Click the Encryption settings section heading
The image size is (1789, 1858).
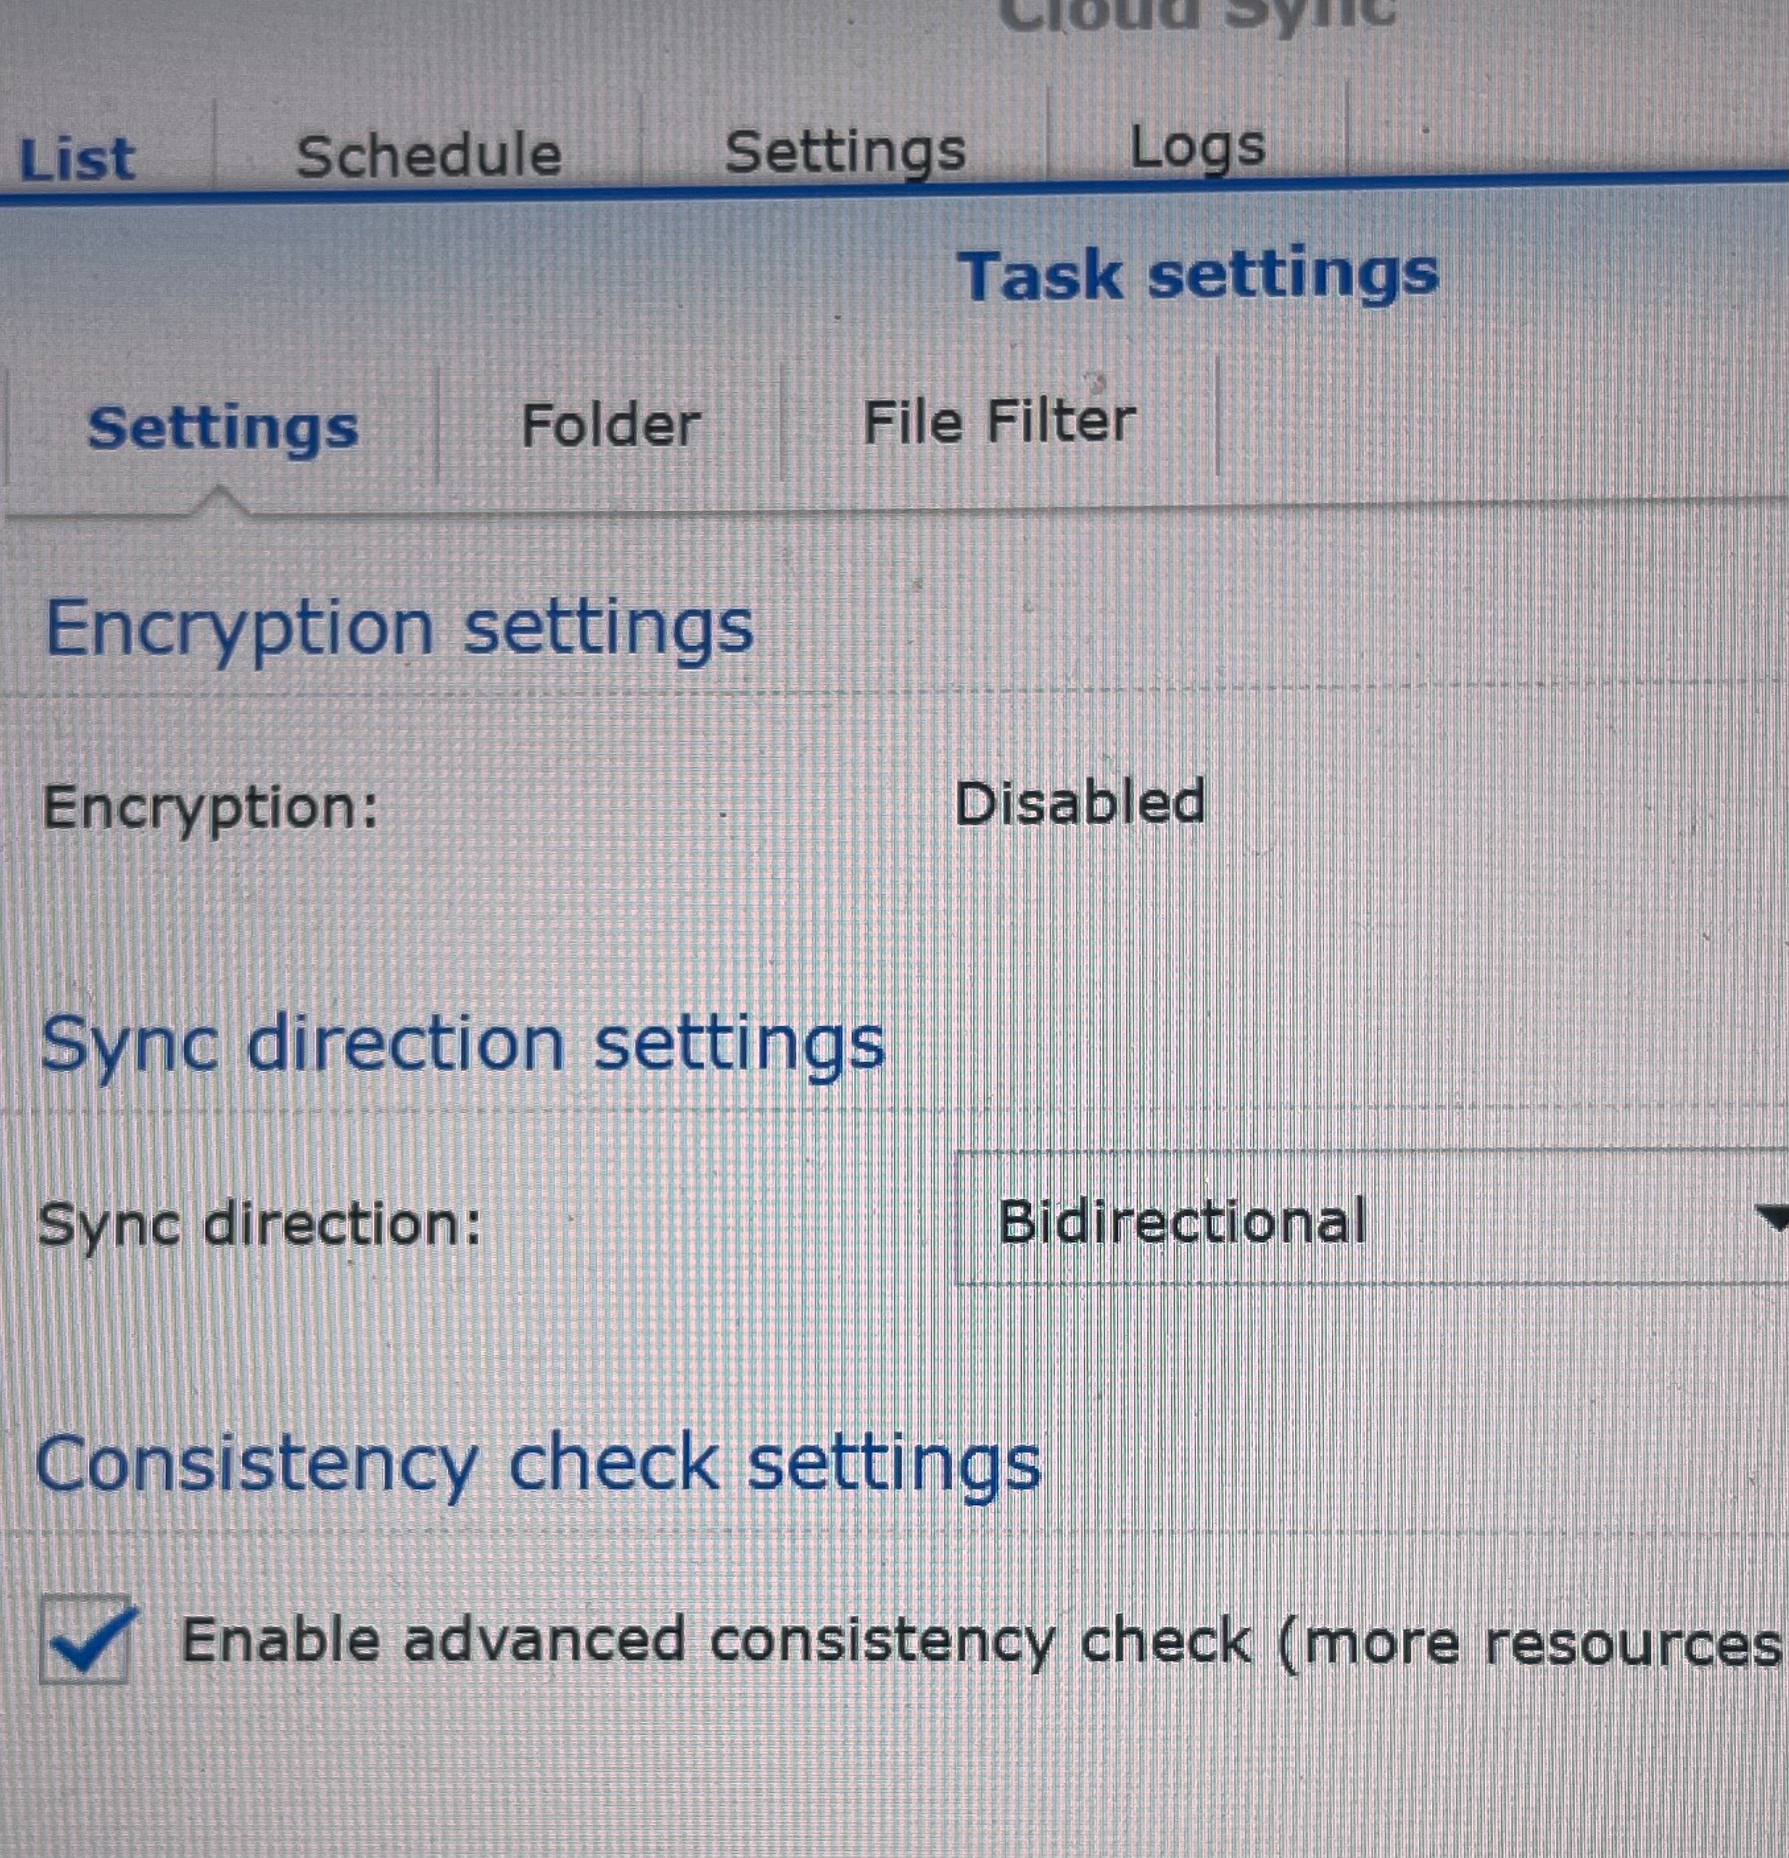399,627
